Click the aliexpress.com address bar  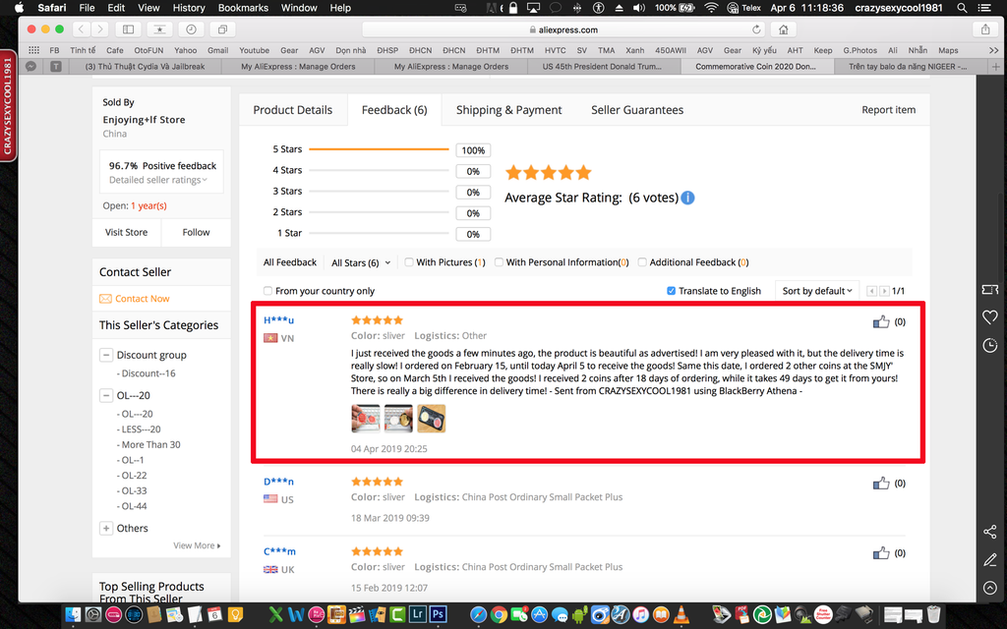tap(563, 29)
